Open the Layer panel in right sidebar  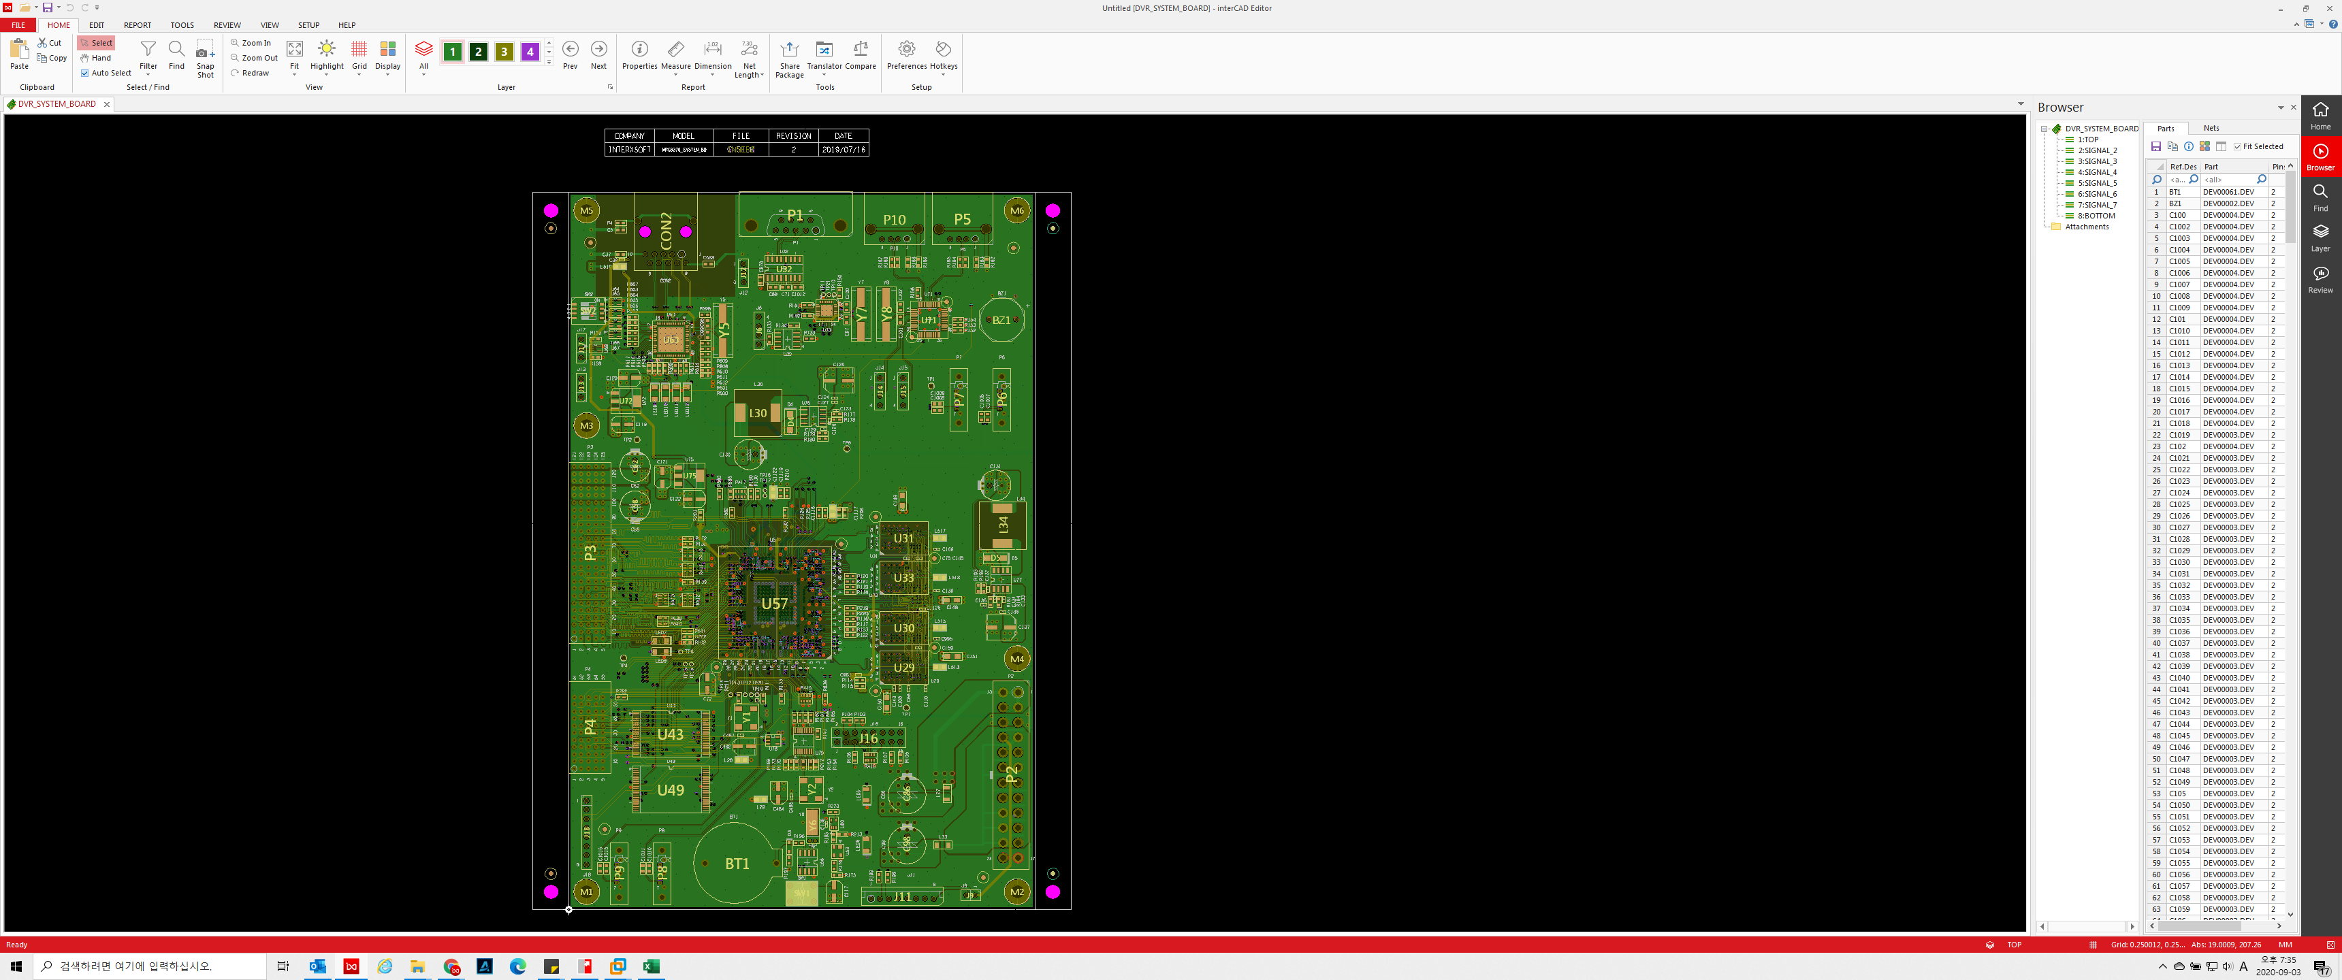2320,238
